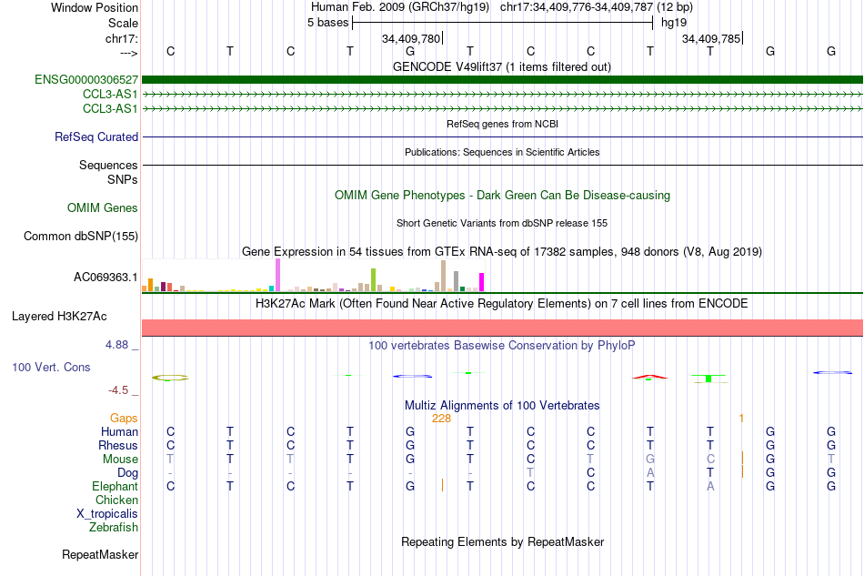Image resolution: width=864 pixels, height=576 pixels.
Task: Click the Window Position label
Action: pyautogui.click(x=95, y=7)
